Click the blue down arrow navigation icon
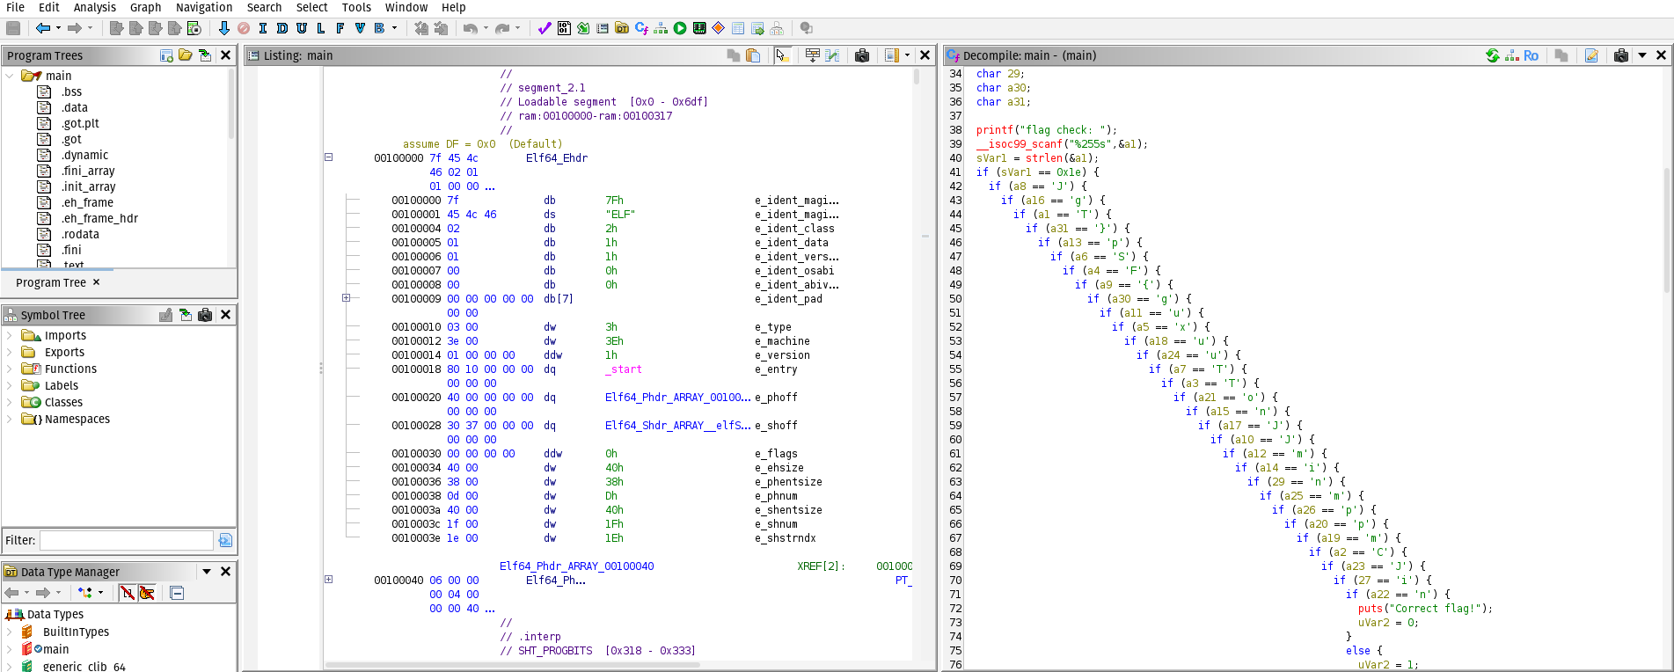Screen dimensions: 1674x672 (224, 28)
